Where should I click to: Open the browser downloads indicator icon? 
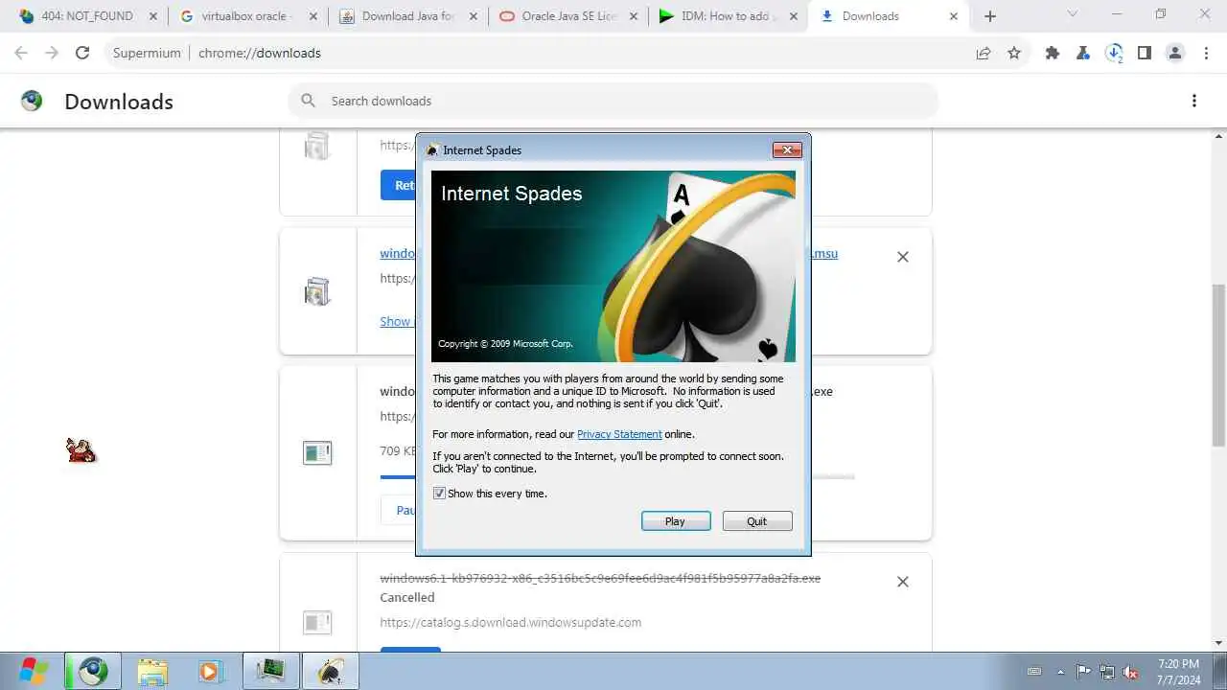[x=1114, y=53]
